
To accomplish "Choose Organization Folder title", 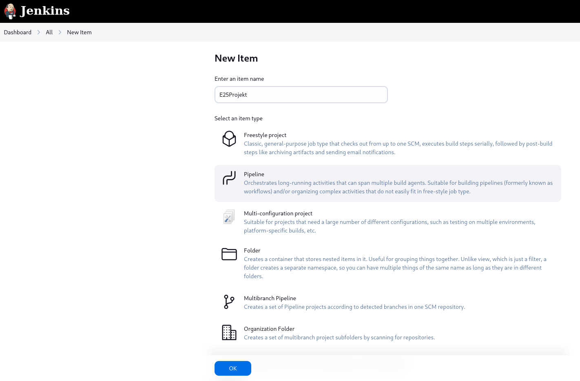I will 269,329.
